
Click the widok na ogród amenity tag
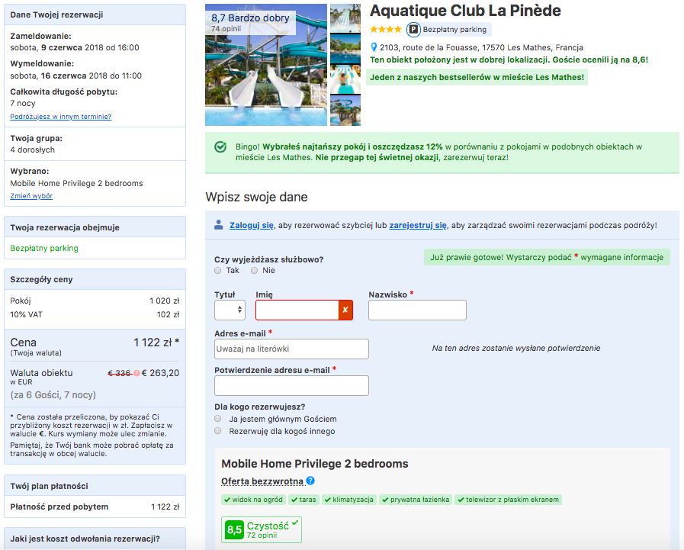tap(253, 500)
